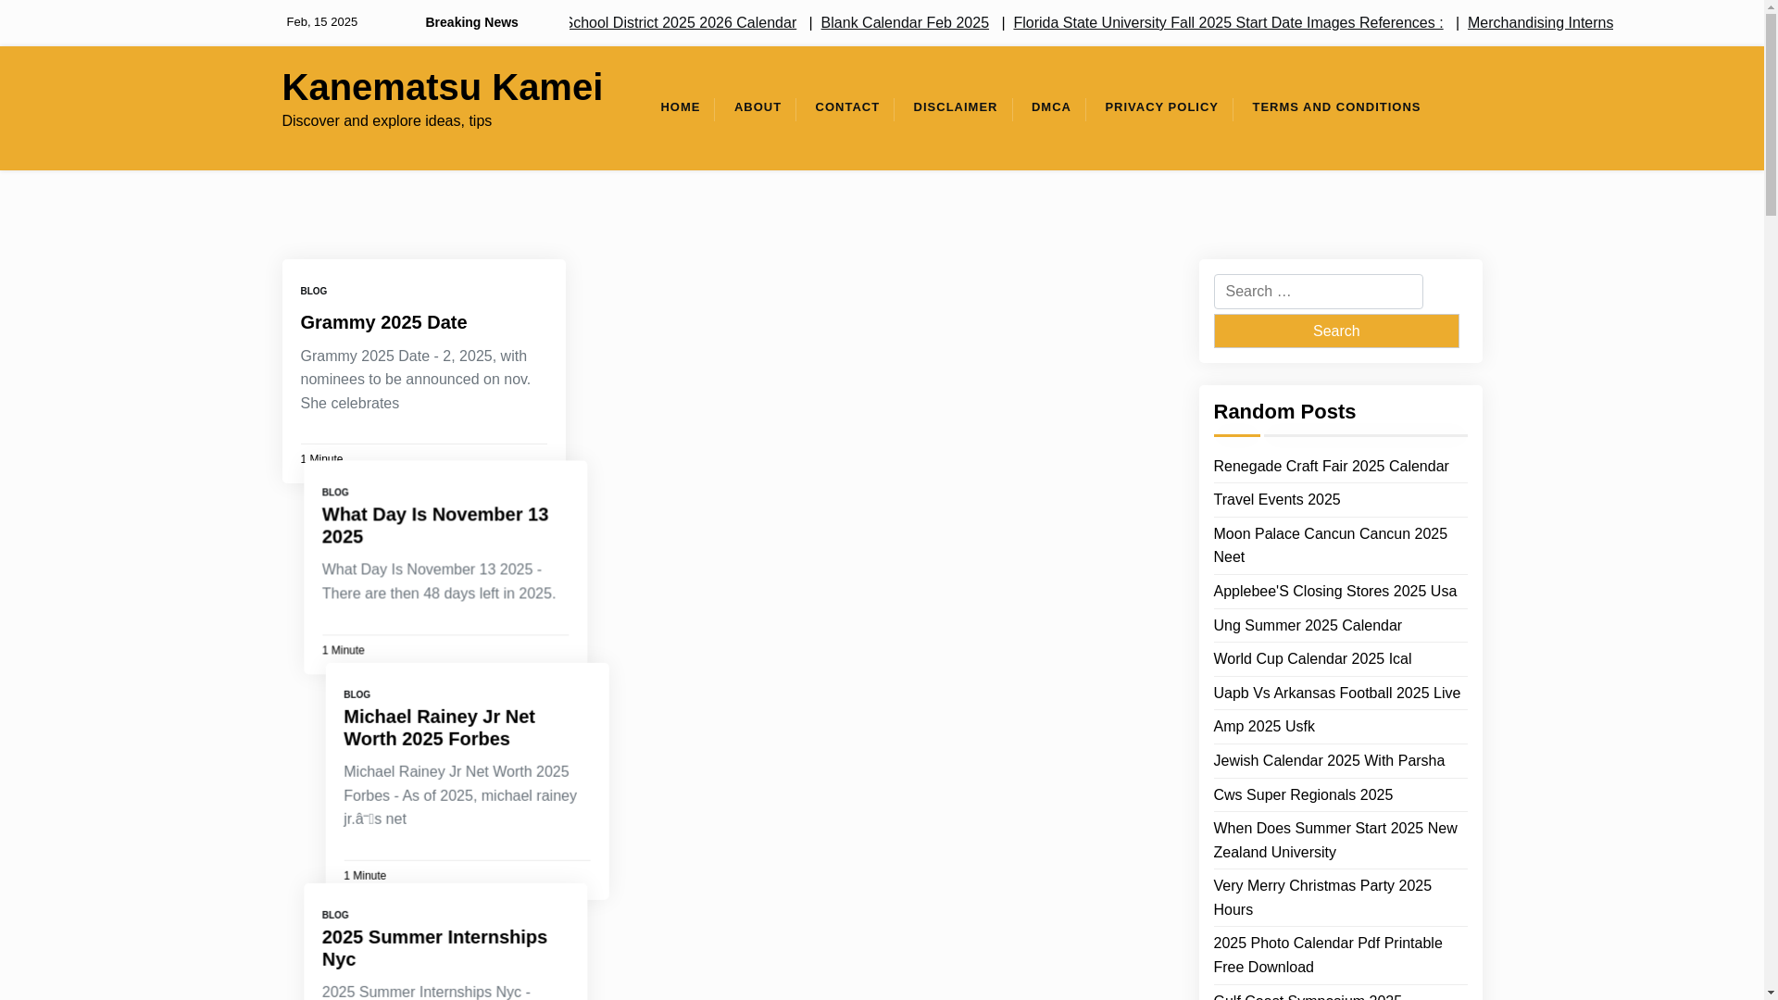This screenshot has width=1778, height=1000.
Task: Open 2025 Photo Calendar Pdf Printable Free Download
Action: (1327, 955)
